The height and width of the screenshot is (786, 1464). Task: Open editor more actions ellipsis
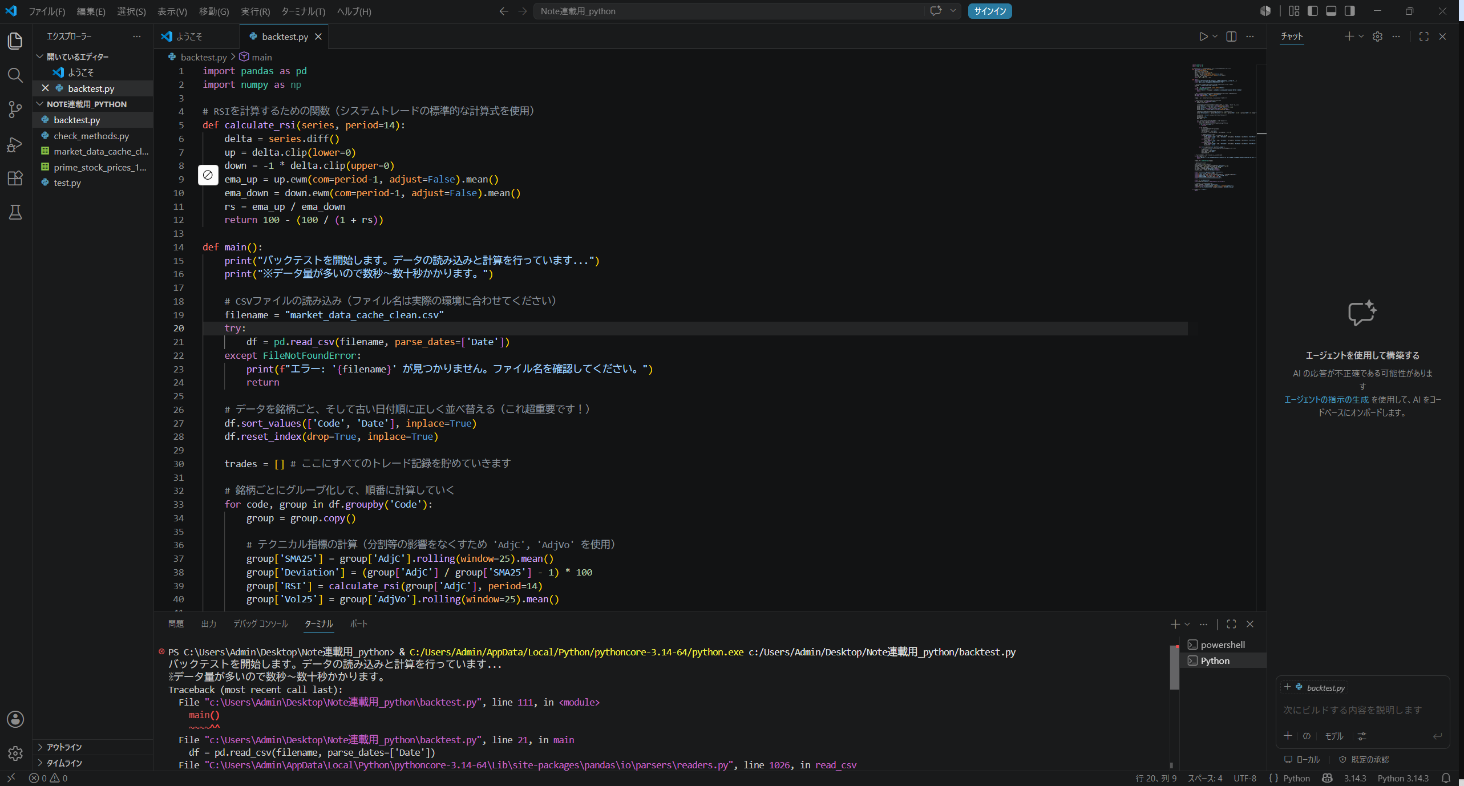1250,37
